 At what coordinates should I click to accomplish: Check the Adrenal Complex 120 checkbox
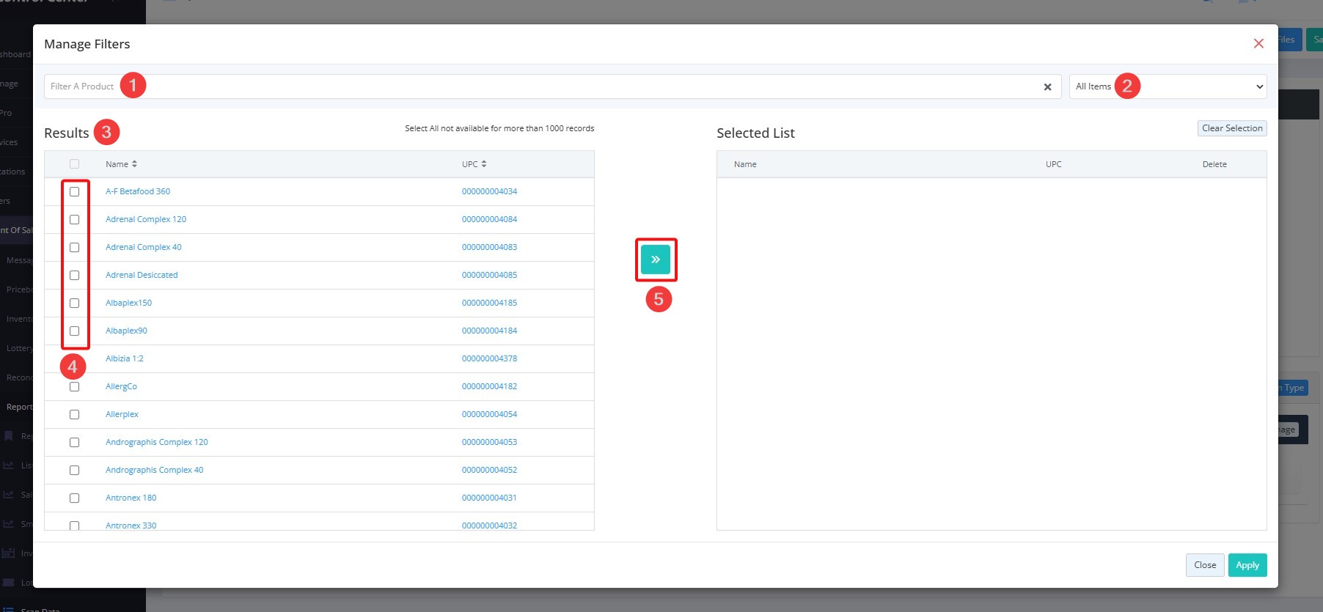coord(74,220)
